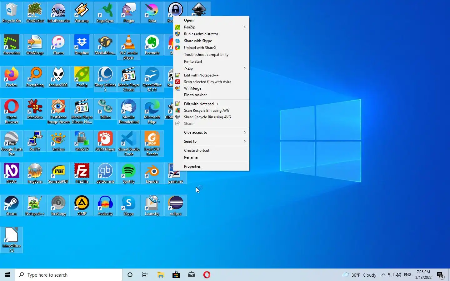Image resolution: width=450 pixels, height=281 pixels.
Task: Choose Create shortcut
Action: coord(211,150)
